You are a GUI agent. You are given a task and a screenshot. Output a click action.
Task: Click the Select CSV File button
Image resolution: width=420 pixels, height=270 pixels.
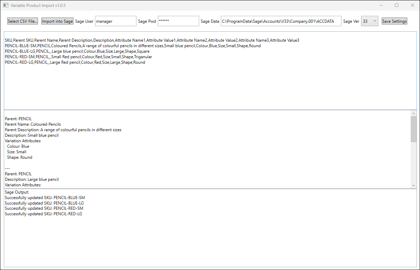[x=23, y=21]
